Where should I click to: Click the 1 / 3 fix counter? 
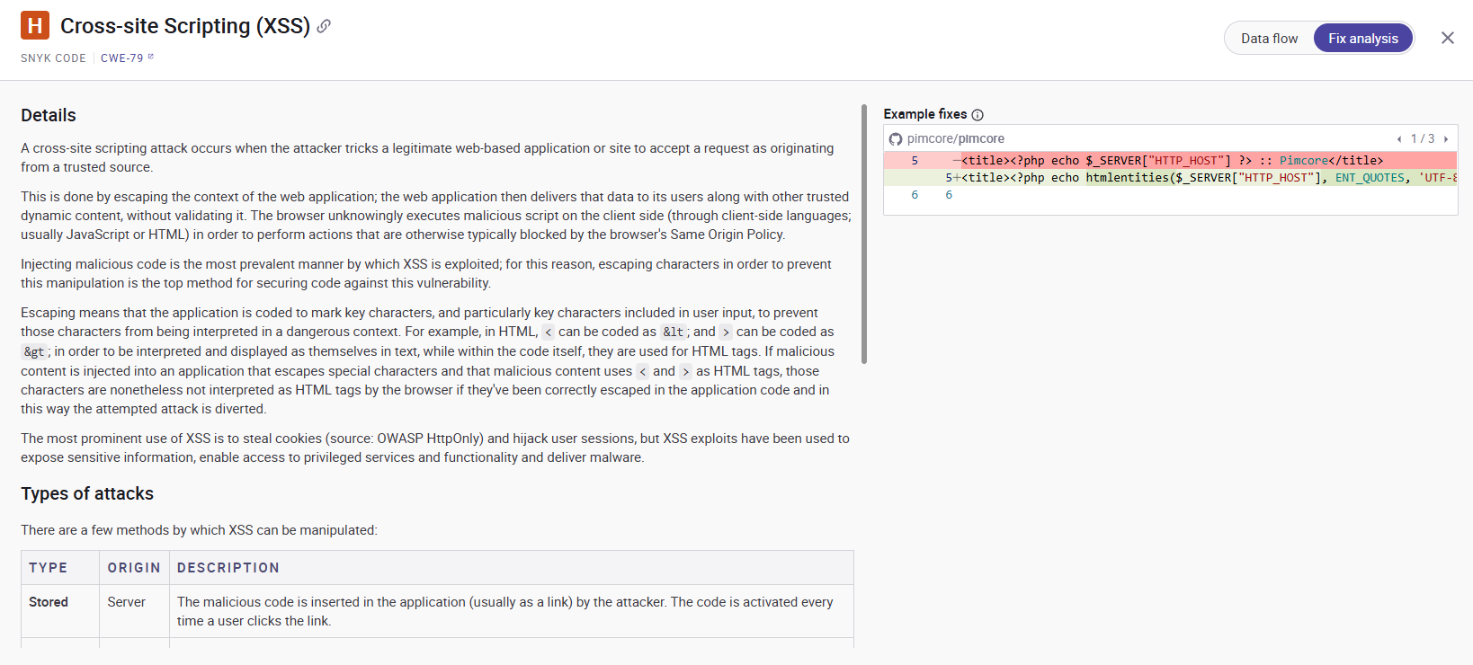(1423, 139)
